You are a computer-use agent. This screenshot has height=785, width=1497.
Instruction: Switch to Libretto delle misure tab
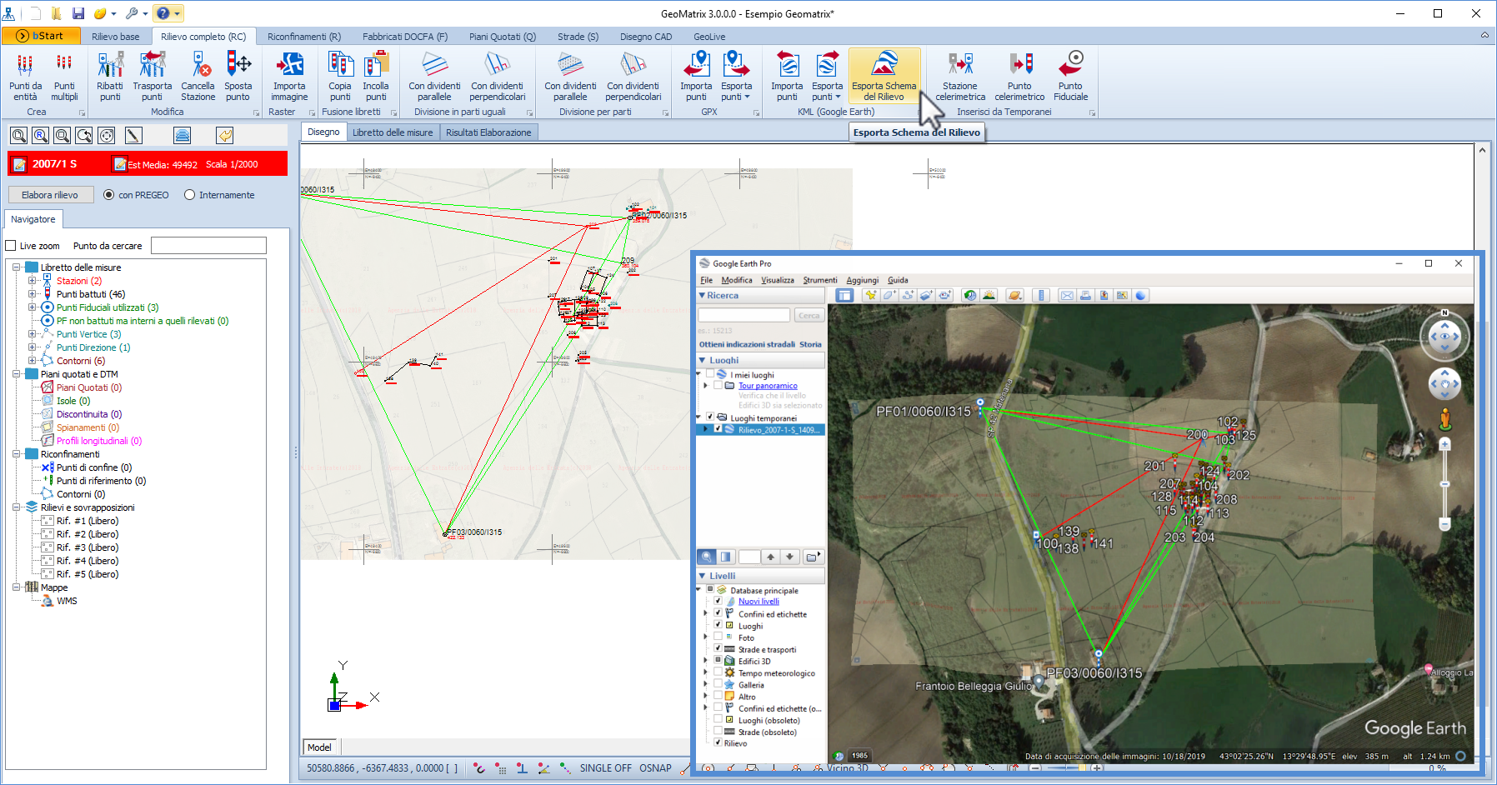pyautogui.click(x=393, y=132)
